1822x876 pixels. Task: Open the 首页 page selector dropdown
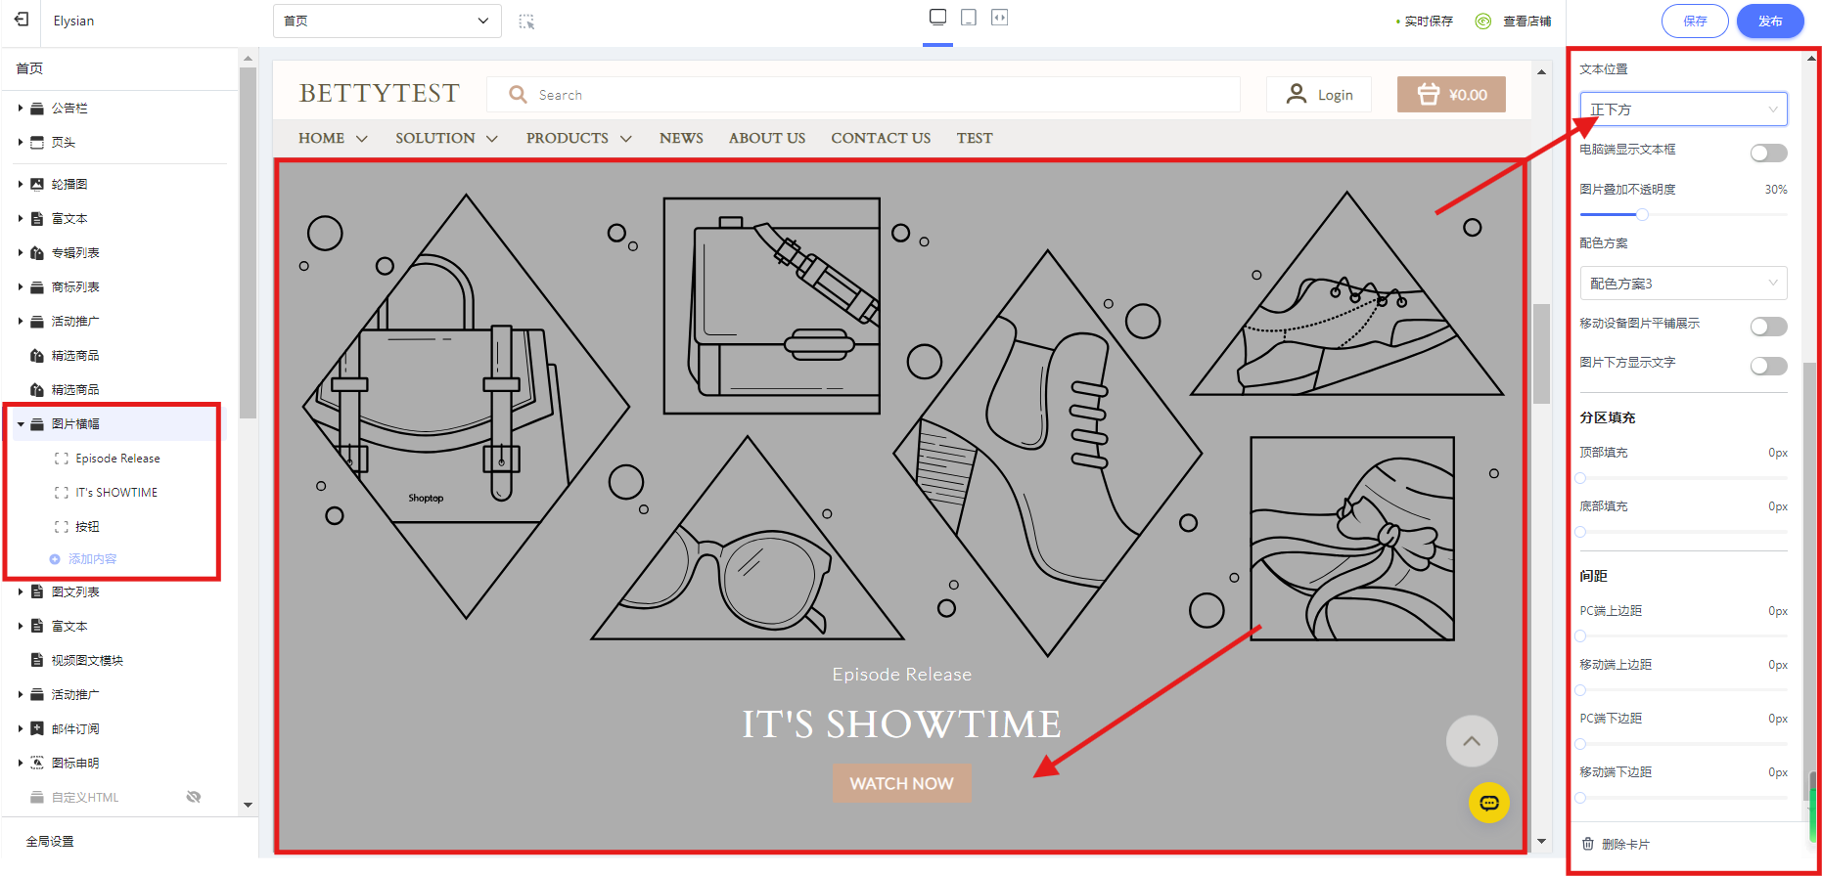coord(387,21)
